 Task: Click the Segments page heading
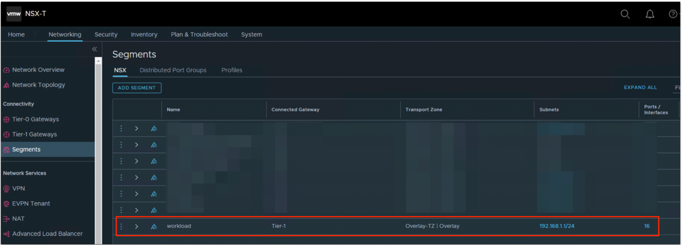pos(134,54)
